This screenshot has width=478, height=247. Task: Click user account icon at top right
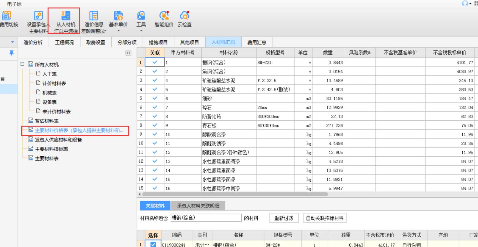click(465, 3)
